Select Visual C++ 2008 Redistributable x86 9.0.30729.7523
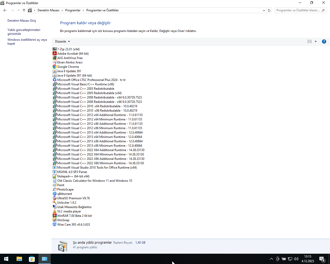The height and width of the screenshot is (264, 330). click(97, 102)
